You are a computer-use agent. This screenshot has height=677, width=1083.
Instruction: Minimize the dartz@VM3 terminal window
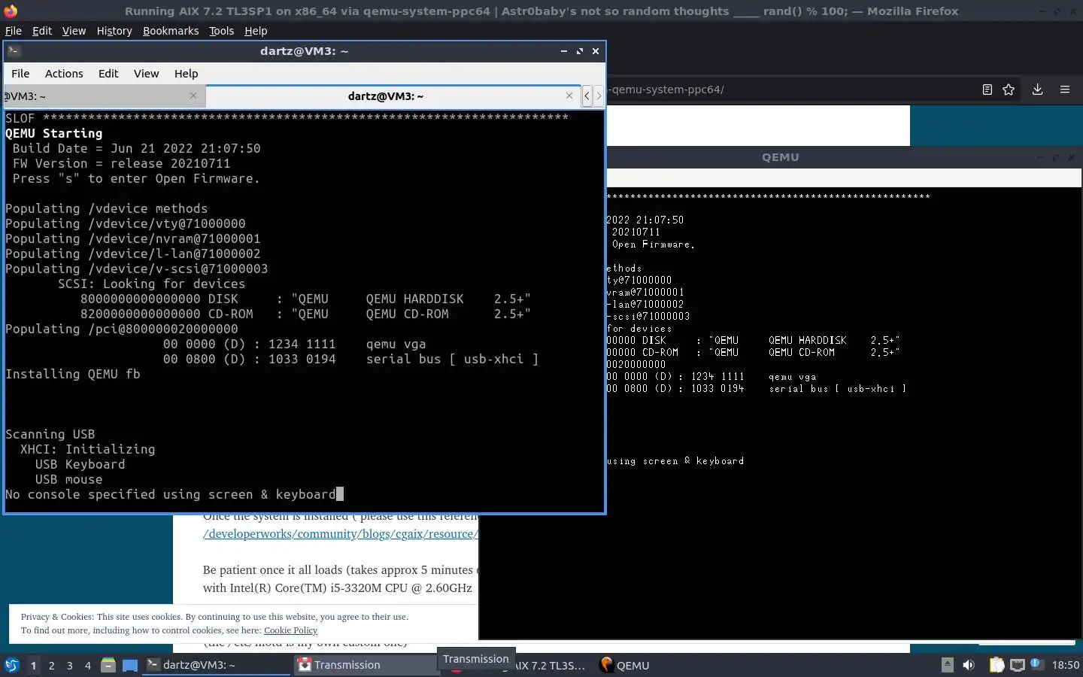563,51
